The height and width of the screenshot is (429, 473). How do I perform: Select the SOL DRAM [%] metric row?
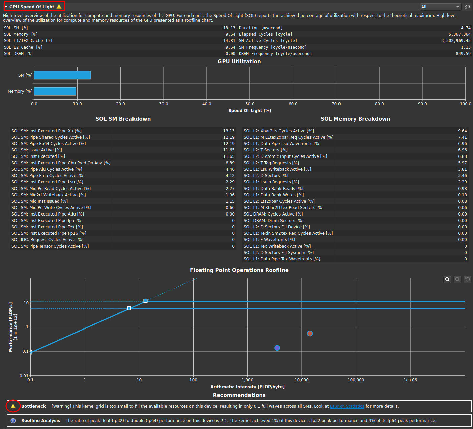pos(120,54)
